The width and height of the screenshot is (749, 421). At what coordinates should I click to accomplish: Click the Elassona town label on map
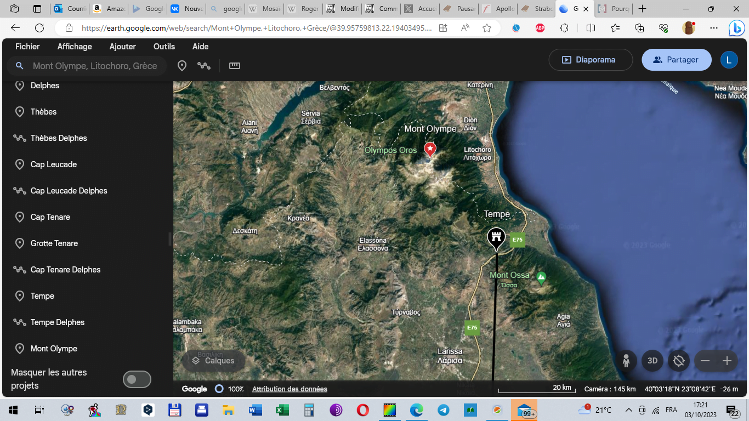pyautogui.click(x=373, y=244)
